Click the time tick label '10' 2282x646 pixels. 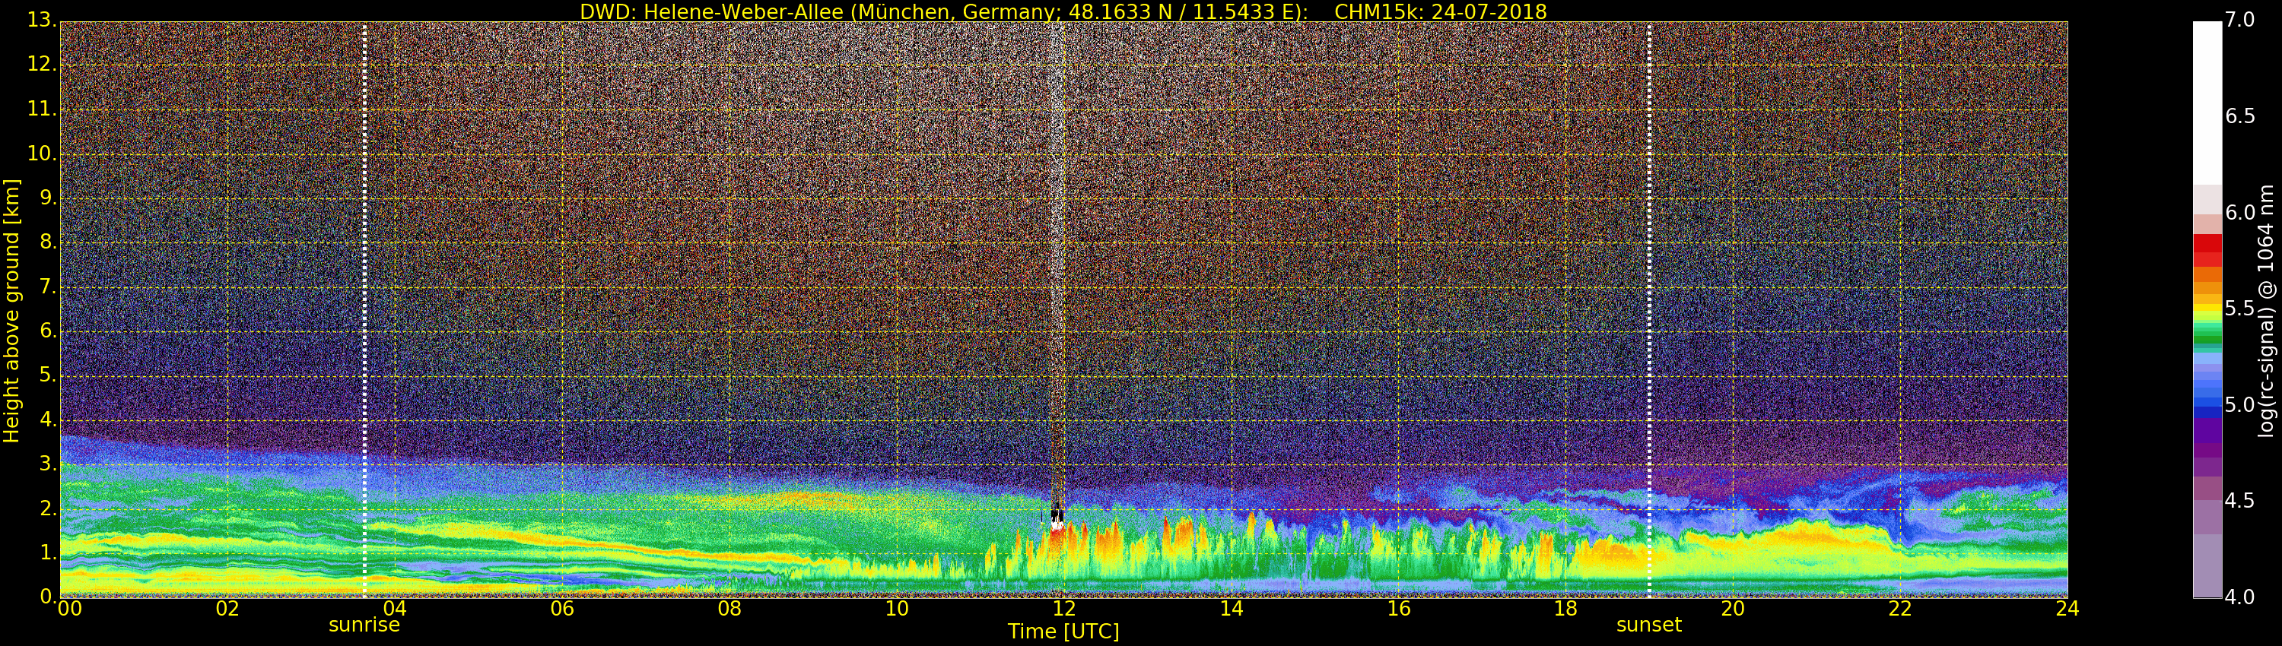897,609
